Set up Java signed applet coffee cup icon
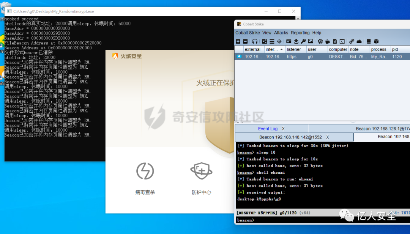Image resolution: width=410 pixels, height=234 pixels. (x=327, y=41)
